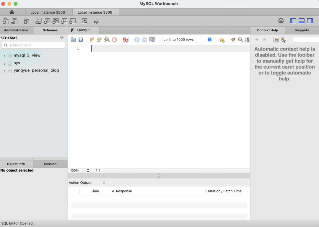Create a new SQL tab icon
The width and height of the screenshot is (319, 227).
pyautogui.click(x=6, y=21)
